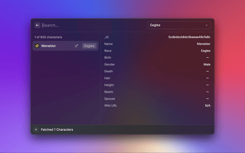Image resolution: width=245 pixels, height=153 pixels.
Task: Click the Birth metadata row
Action: (157, 58)
